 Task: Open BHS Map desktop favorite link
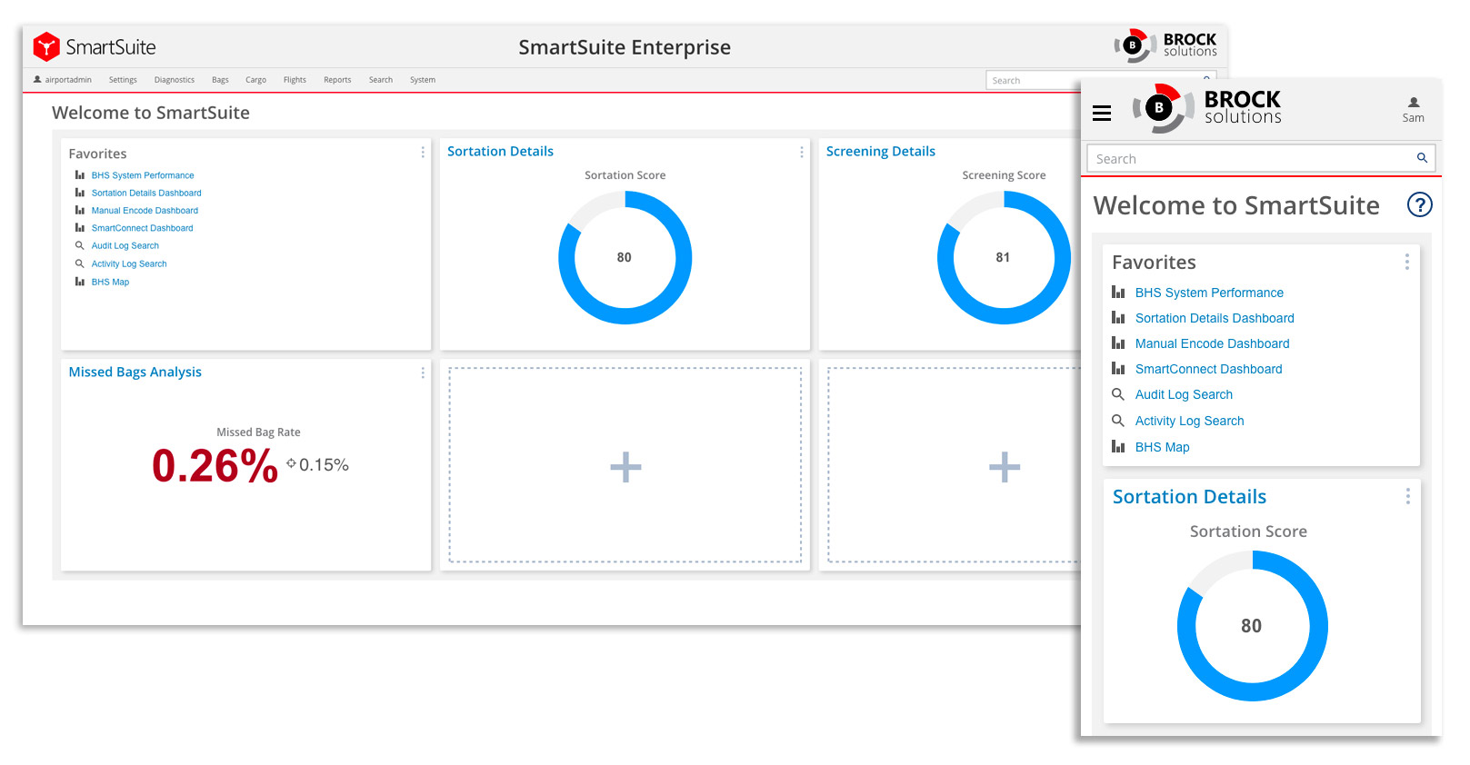(110, 282)
